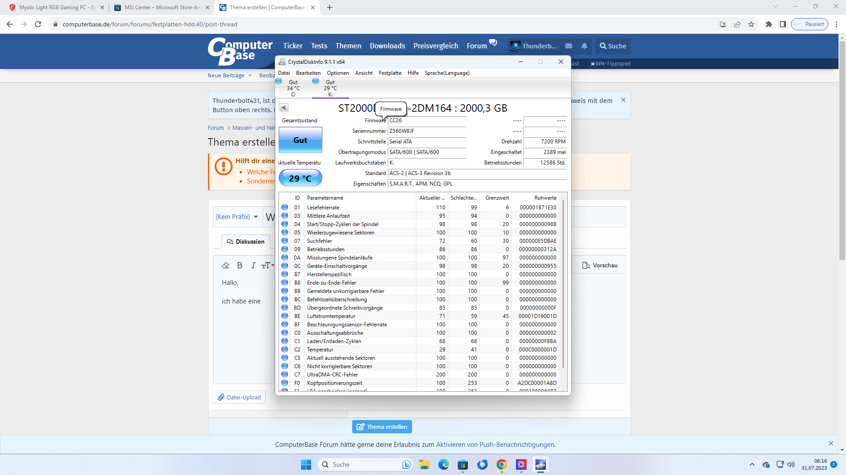The width and height of the screenshot is (846, 475).
Task: Open Chrome extensions puzzle icon
Action: [x=768, y=24]
